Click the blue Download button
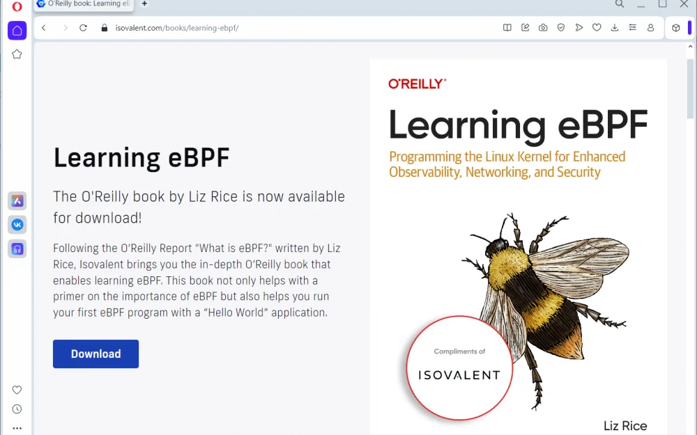This screenshot has width=697, height=435. pos(95,354)
